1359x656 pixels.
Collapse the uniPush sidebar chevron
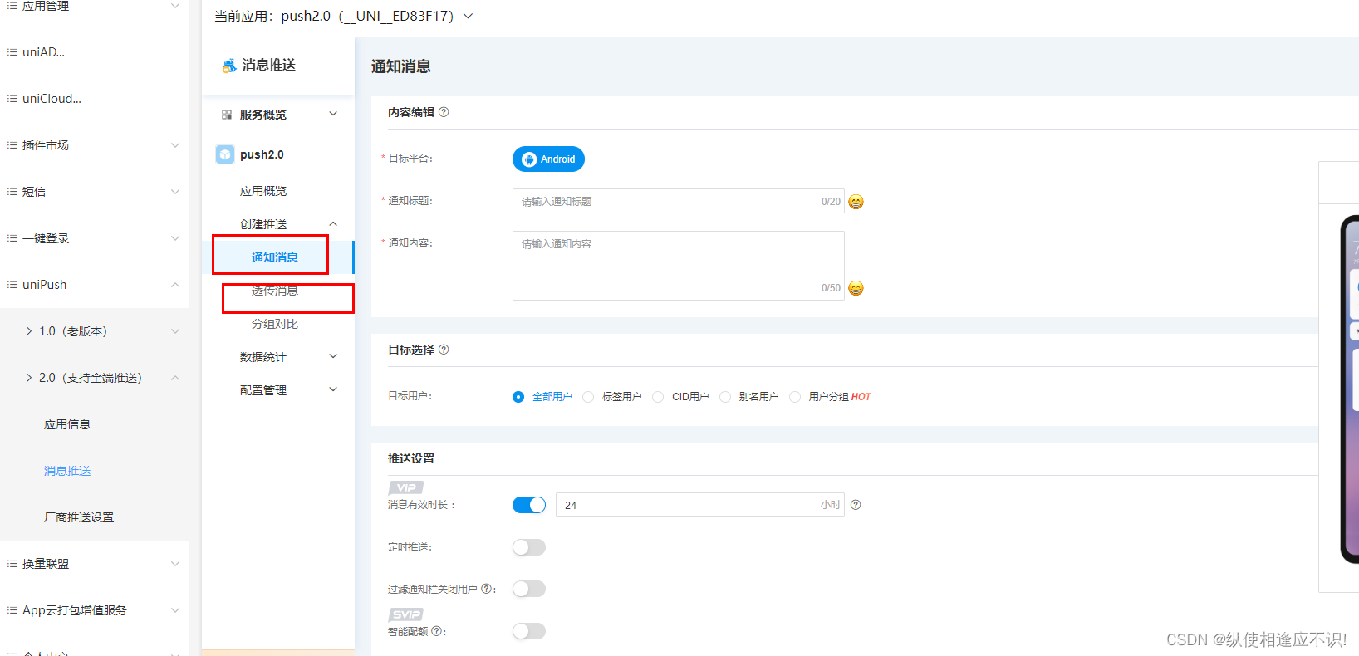pyautogui.click(x=175, y=285)
